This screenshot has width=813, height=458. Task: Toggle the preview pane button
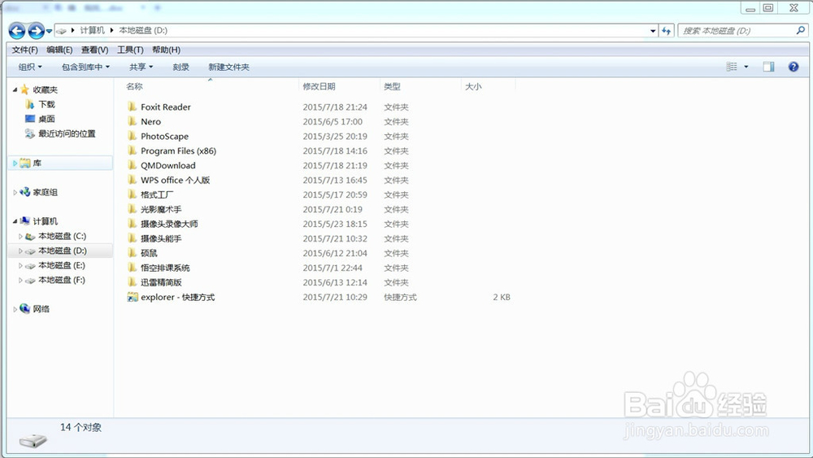(x=768, y=67)
